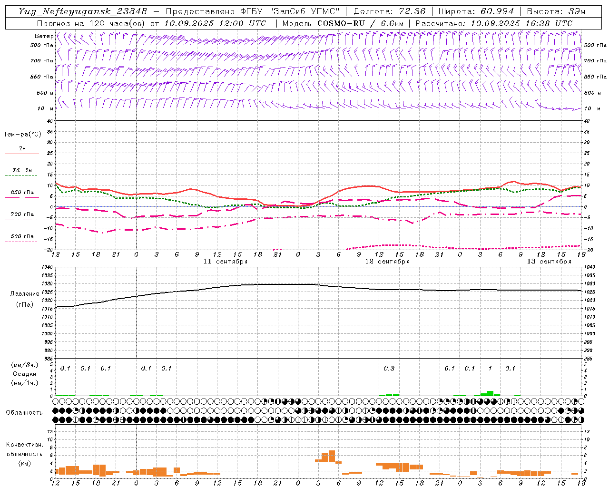
Task: Click the 12 сентября date label
Action: (387, 262)
